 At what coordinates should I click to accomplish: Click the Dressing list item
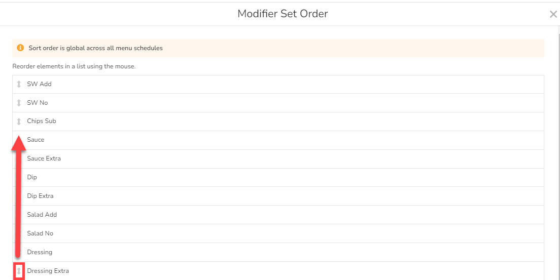click(x=40, y=252)
